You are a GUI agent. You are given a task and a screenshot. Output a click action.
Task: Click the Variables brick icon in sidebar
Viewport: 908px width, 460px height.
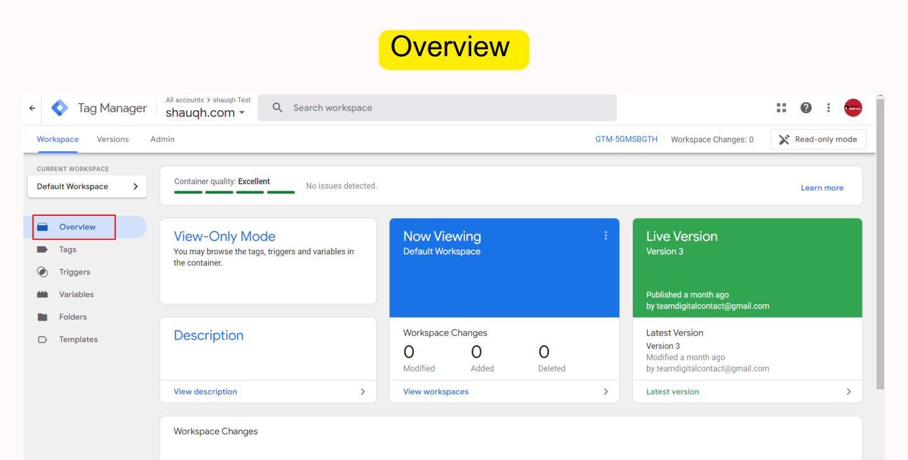click(42, 295)
